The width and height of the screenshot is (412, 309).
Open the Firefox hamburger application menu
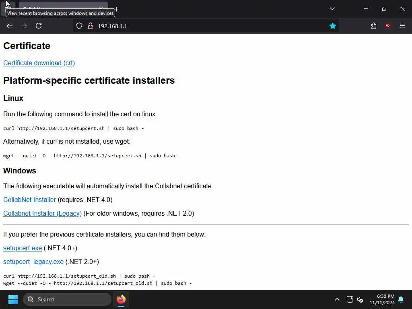[x=402, y=25]
